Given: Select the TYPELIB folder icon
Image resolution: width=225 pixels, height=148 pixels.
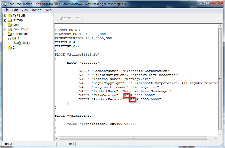Looking at the screenshot, I should [10, 16].
